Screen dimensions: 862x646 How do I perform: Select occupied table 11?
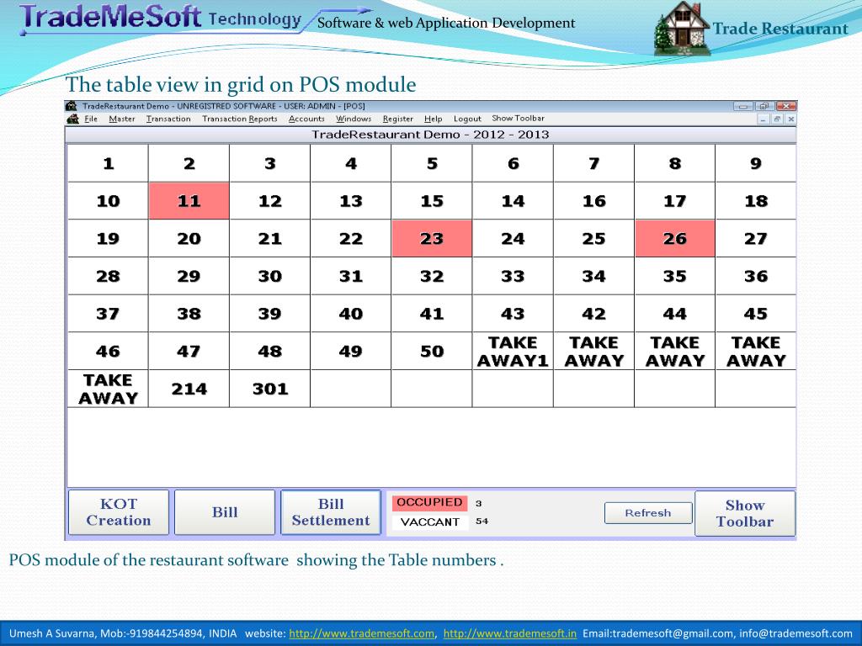pos(189,201)
